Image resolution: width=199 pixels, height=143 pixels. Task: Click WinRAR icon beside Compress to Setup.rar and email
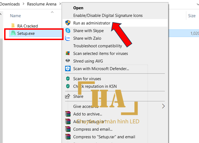tap(68, 137)
